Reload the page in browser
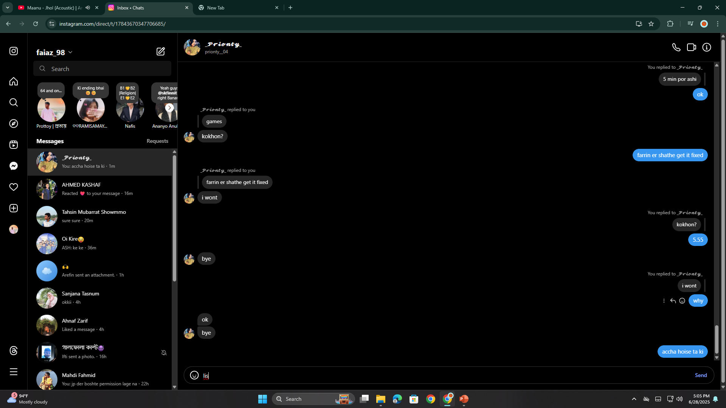This screenshot has height=408, width=726. tap(36, 24)
